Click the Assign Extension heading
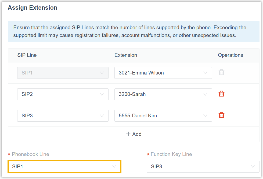Screen dimensions: 263x179 pyautogui.click(x=33, y=8)
